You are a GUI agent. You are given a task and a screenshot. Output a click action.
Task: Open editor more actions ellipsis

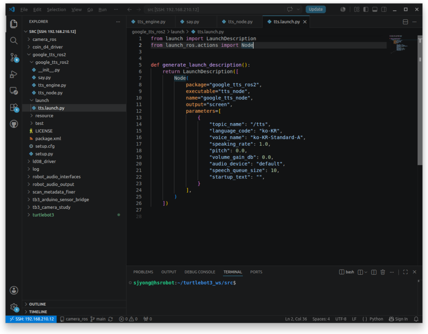pos(414,22)
